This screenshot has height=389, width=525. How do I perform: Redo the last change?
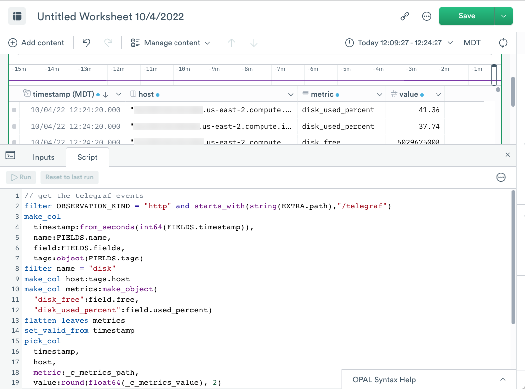108,43
